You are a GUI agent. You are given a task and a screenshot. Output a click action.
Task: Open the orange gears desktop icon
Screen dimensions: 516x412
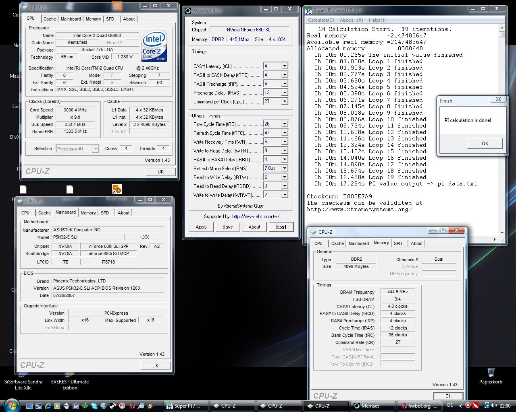coord(117,189)
